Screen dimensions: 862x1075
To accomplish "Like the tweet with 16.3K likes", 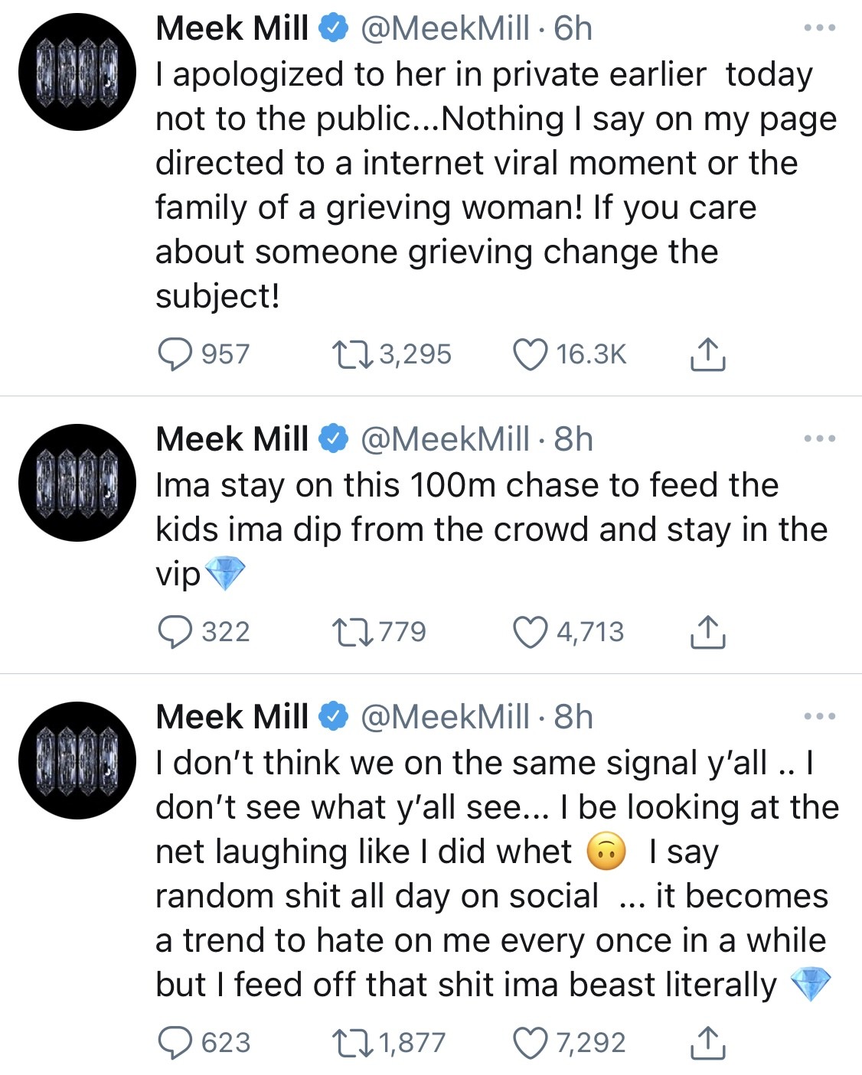I will (530, 355).
